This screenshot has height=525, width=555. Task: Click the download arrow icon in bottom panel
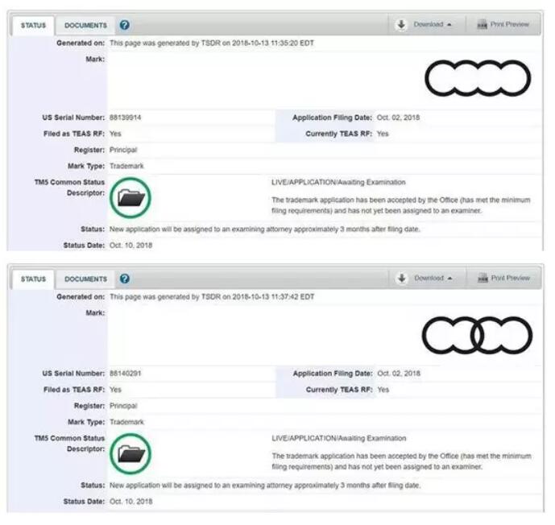[402, 279]
